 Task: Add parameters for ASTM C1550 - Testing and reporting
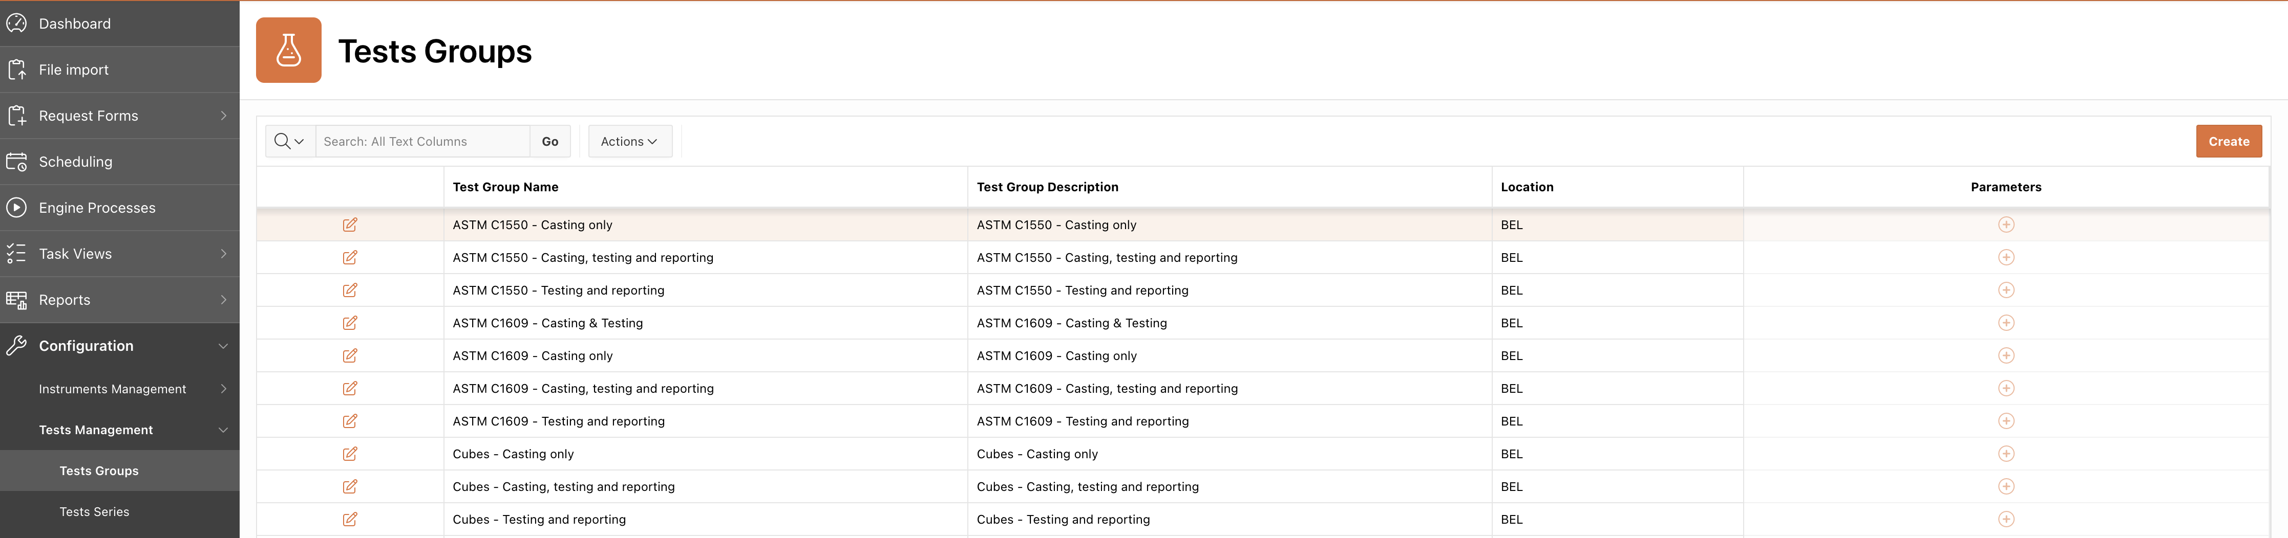(x=2005, y=290)
